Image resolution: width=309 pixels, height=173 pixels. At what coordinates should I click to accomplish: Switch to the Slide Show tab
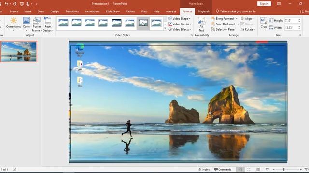click(112, 12)
